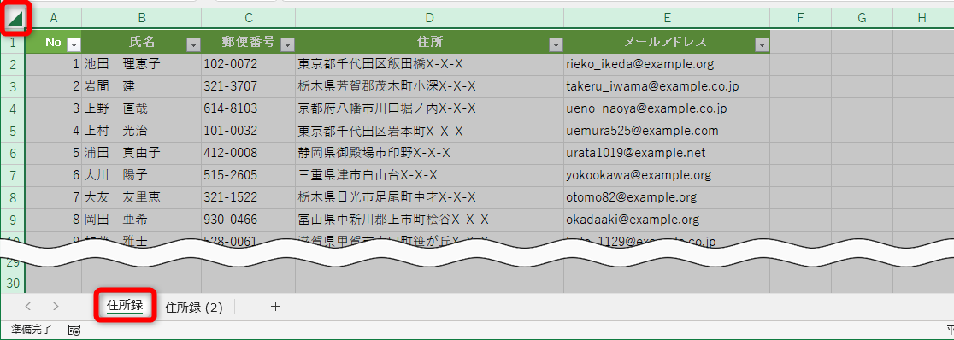
Task: Select address cell 栃木県芳賀郡茂木町小深X-X-X
Action: [x=429, y=87]
